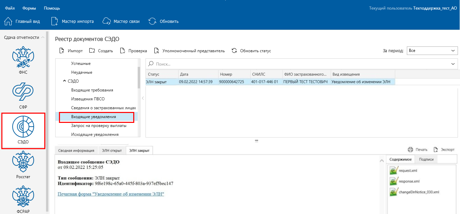This screenshot has height=214, width=460.
Task: Open printable form Уведомление об изменении ЭЛН link
Action: pos(111,194)
